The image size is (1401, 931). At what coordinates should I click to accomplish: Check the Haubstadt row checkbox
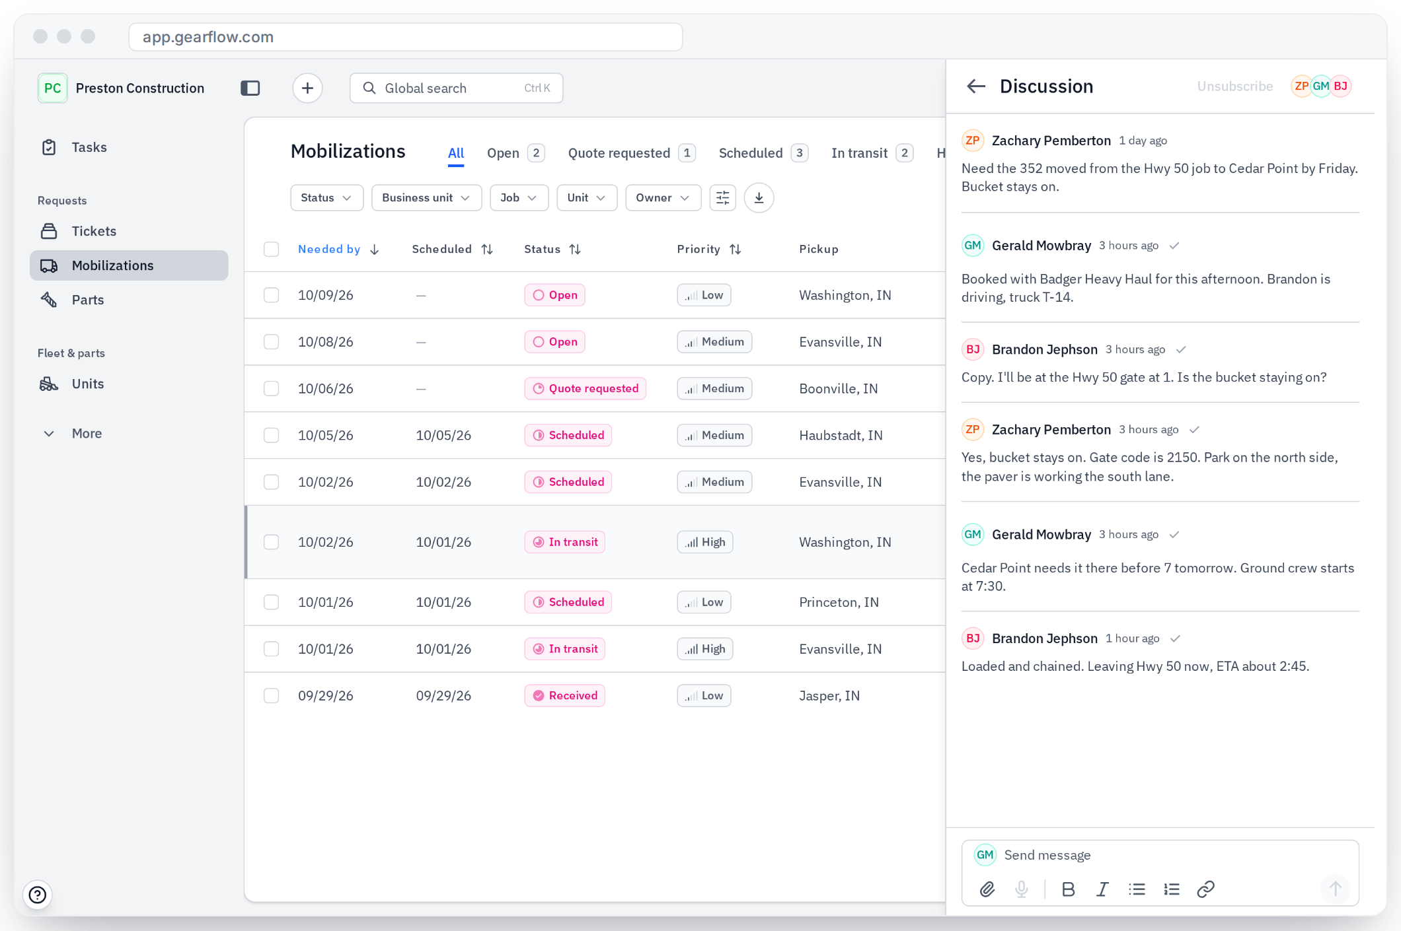(271, 435)
